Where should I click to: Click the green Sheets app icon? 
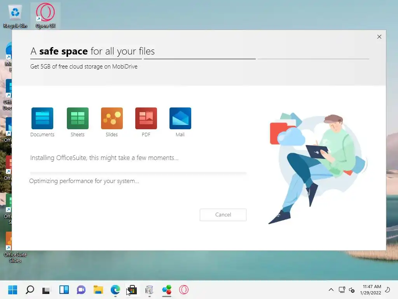(77, 118)
